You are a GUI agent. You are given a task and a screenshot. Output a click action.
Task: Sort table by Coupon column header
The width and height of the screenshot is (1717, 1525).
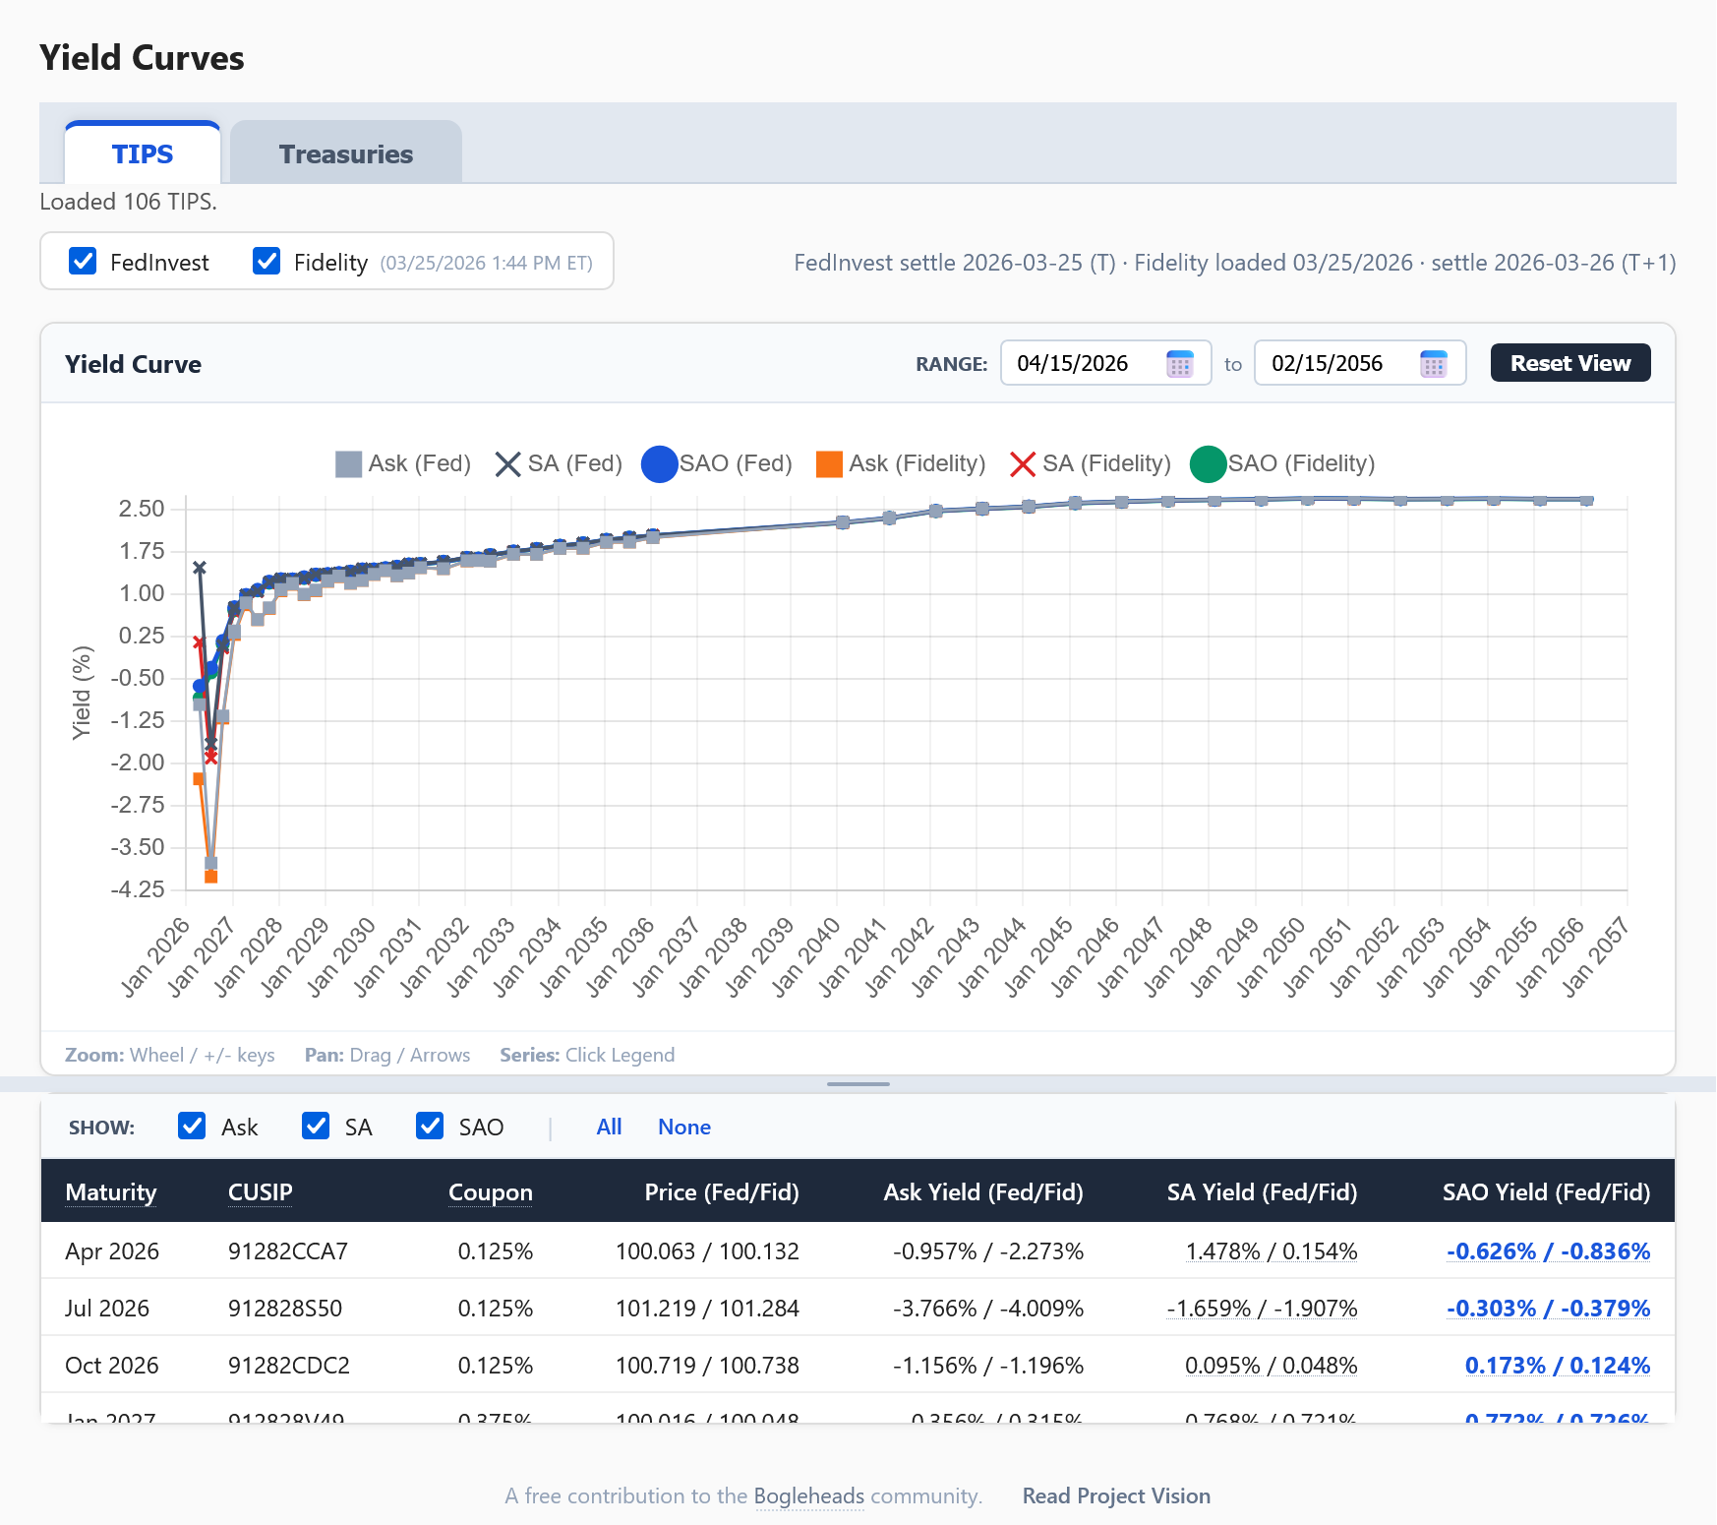pyautogui.click(x=491, y=1191)
